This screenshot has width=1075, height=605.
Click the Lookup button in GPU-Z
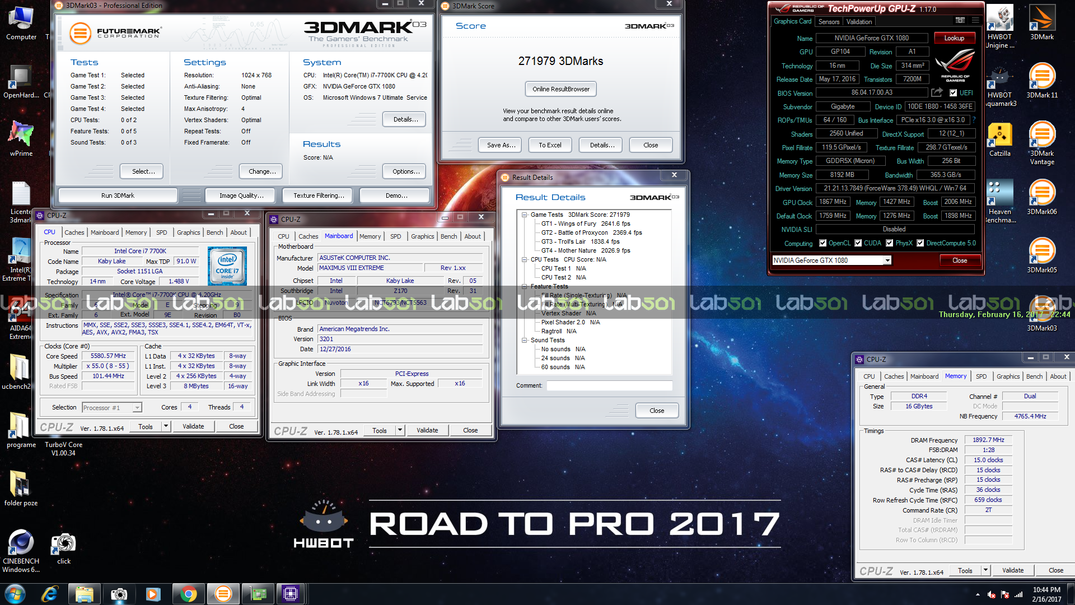click(x=954, y=38)
